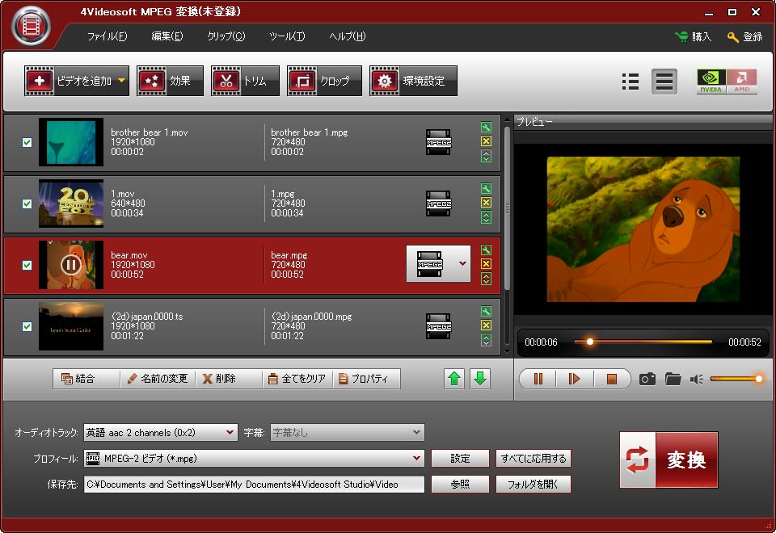
Task: Open the Tools (ツール) menu
Action: click(287, 36)
